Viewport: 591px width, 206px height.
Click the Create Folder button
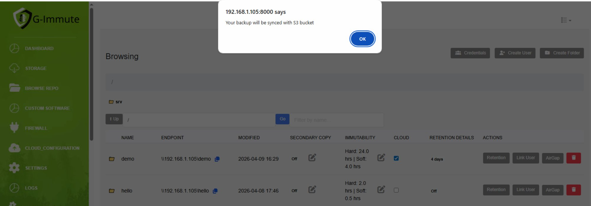coord(562,53)
